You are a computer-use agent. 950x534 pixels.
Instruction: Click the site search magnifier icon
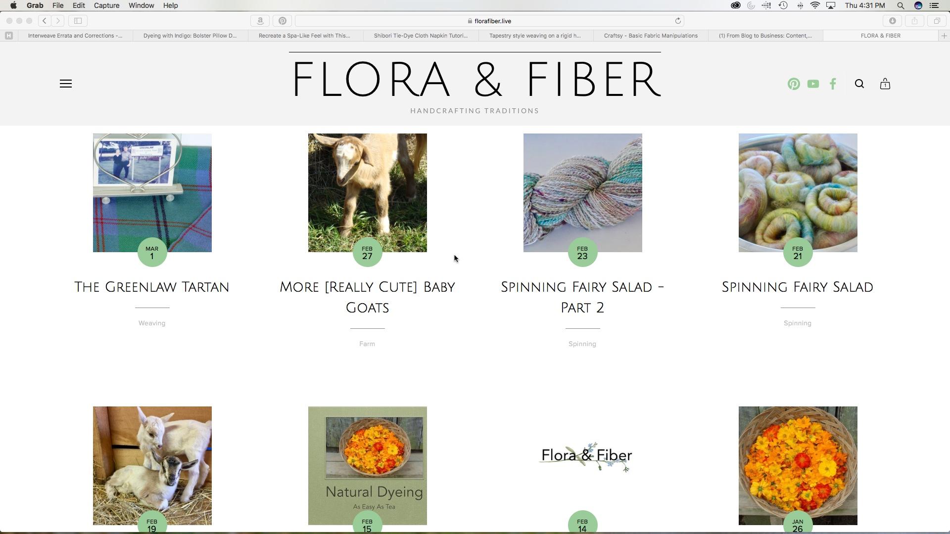pos(859,84)
